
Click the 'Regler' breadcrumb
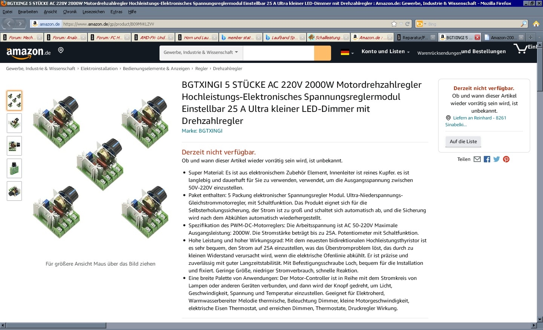pos(201,69)
